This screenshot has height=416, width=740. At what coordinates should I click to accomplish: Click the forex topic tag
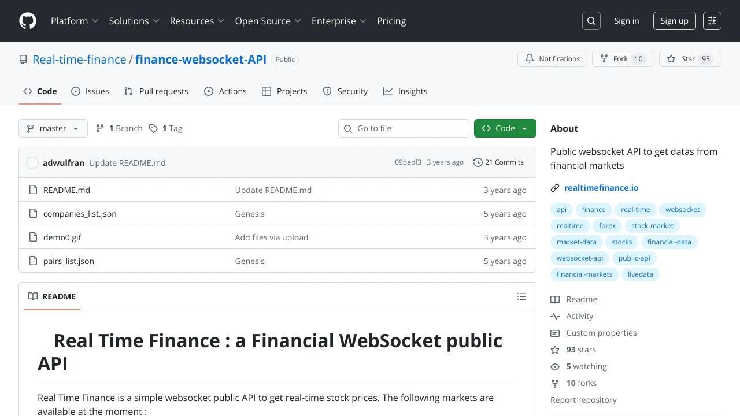point(608,226)
